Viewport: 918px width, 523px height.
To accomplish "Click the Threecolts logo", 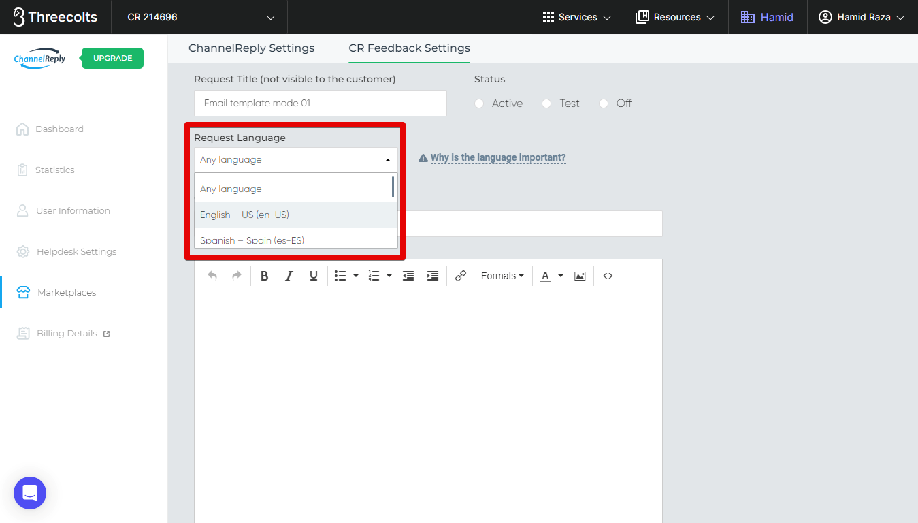I will coord(55,17).
